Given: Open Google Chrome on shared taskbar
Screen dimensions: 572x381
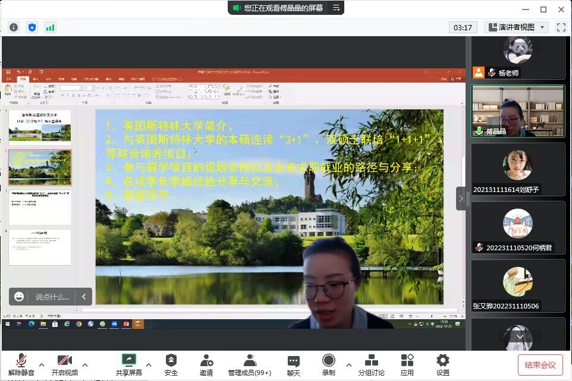Looking at the screenshot, I should [x=79, y=324].
